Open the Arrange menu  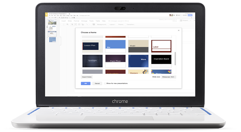84,21
